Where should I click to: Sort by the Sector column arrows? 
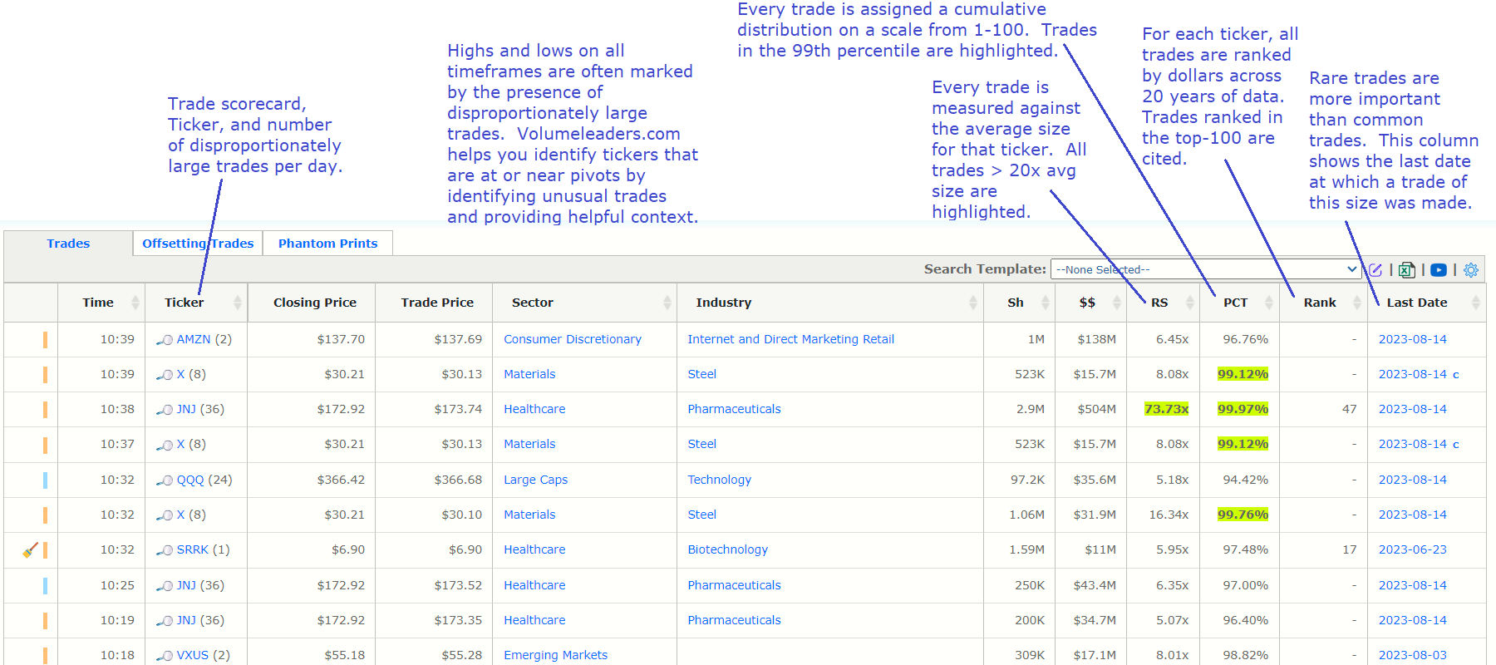click(667, 303)
